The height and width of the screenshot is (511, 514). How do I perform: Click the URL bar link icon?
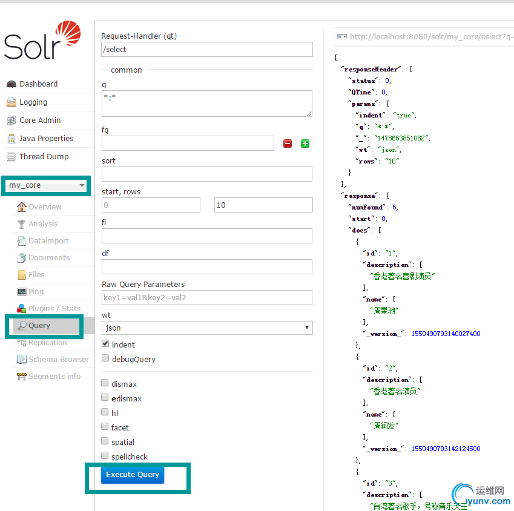click(x=342, y=37)
